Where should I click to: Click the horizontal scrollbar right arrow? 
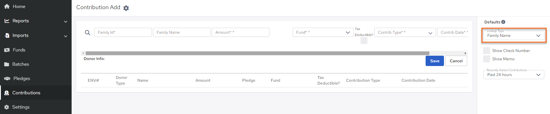point(465,53)
